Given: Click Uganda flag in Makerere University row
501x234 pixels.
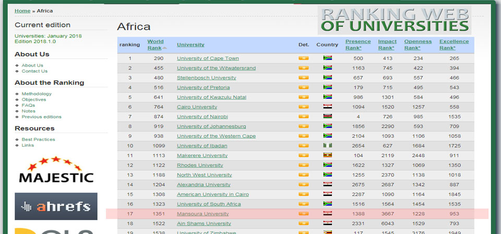Looking at the screenshot, I should click(328, 155).
